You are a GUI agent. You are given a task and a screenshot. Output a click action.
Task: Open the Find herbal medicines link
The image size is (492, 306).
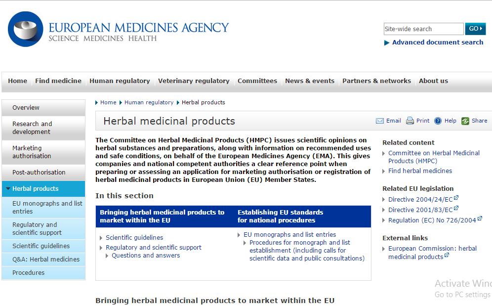tap(420, 171)
